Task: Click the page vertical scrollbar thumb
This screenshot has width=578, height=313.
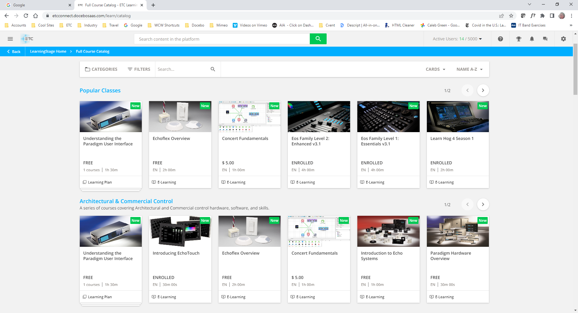Action: [575, 69]
